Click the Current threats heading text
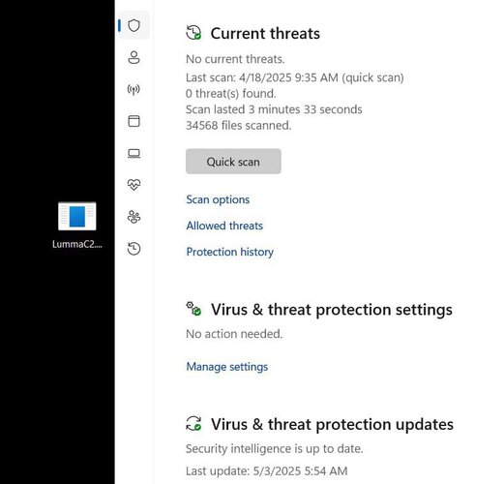This screenshot has height=484, width=504. click(x=265, y=33)
